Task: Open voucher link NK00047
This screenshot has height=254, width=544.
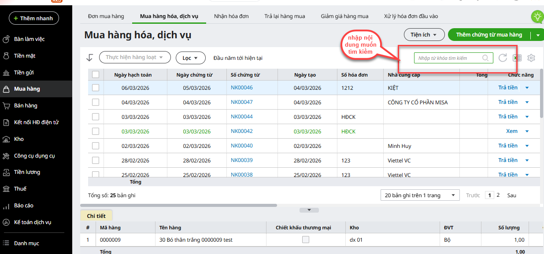Action: [241, 102]
